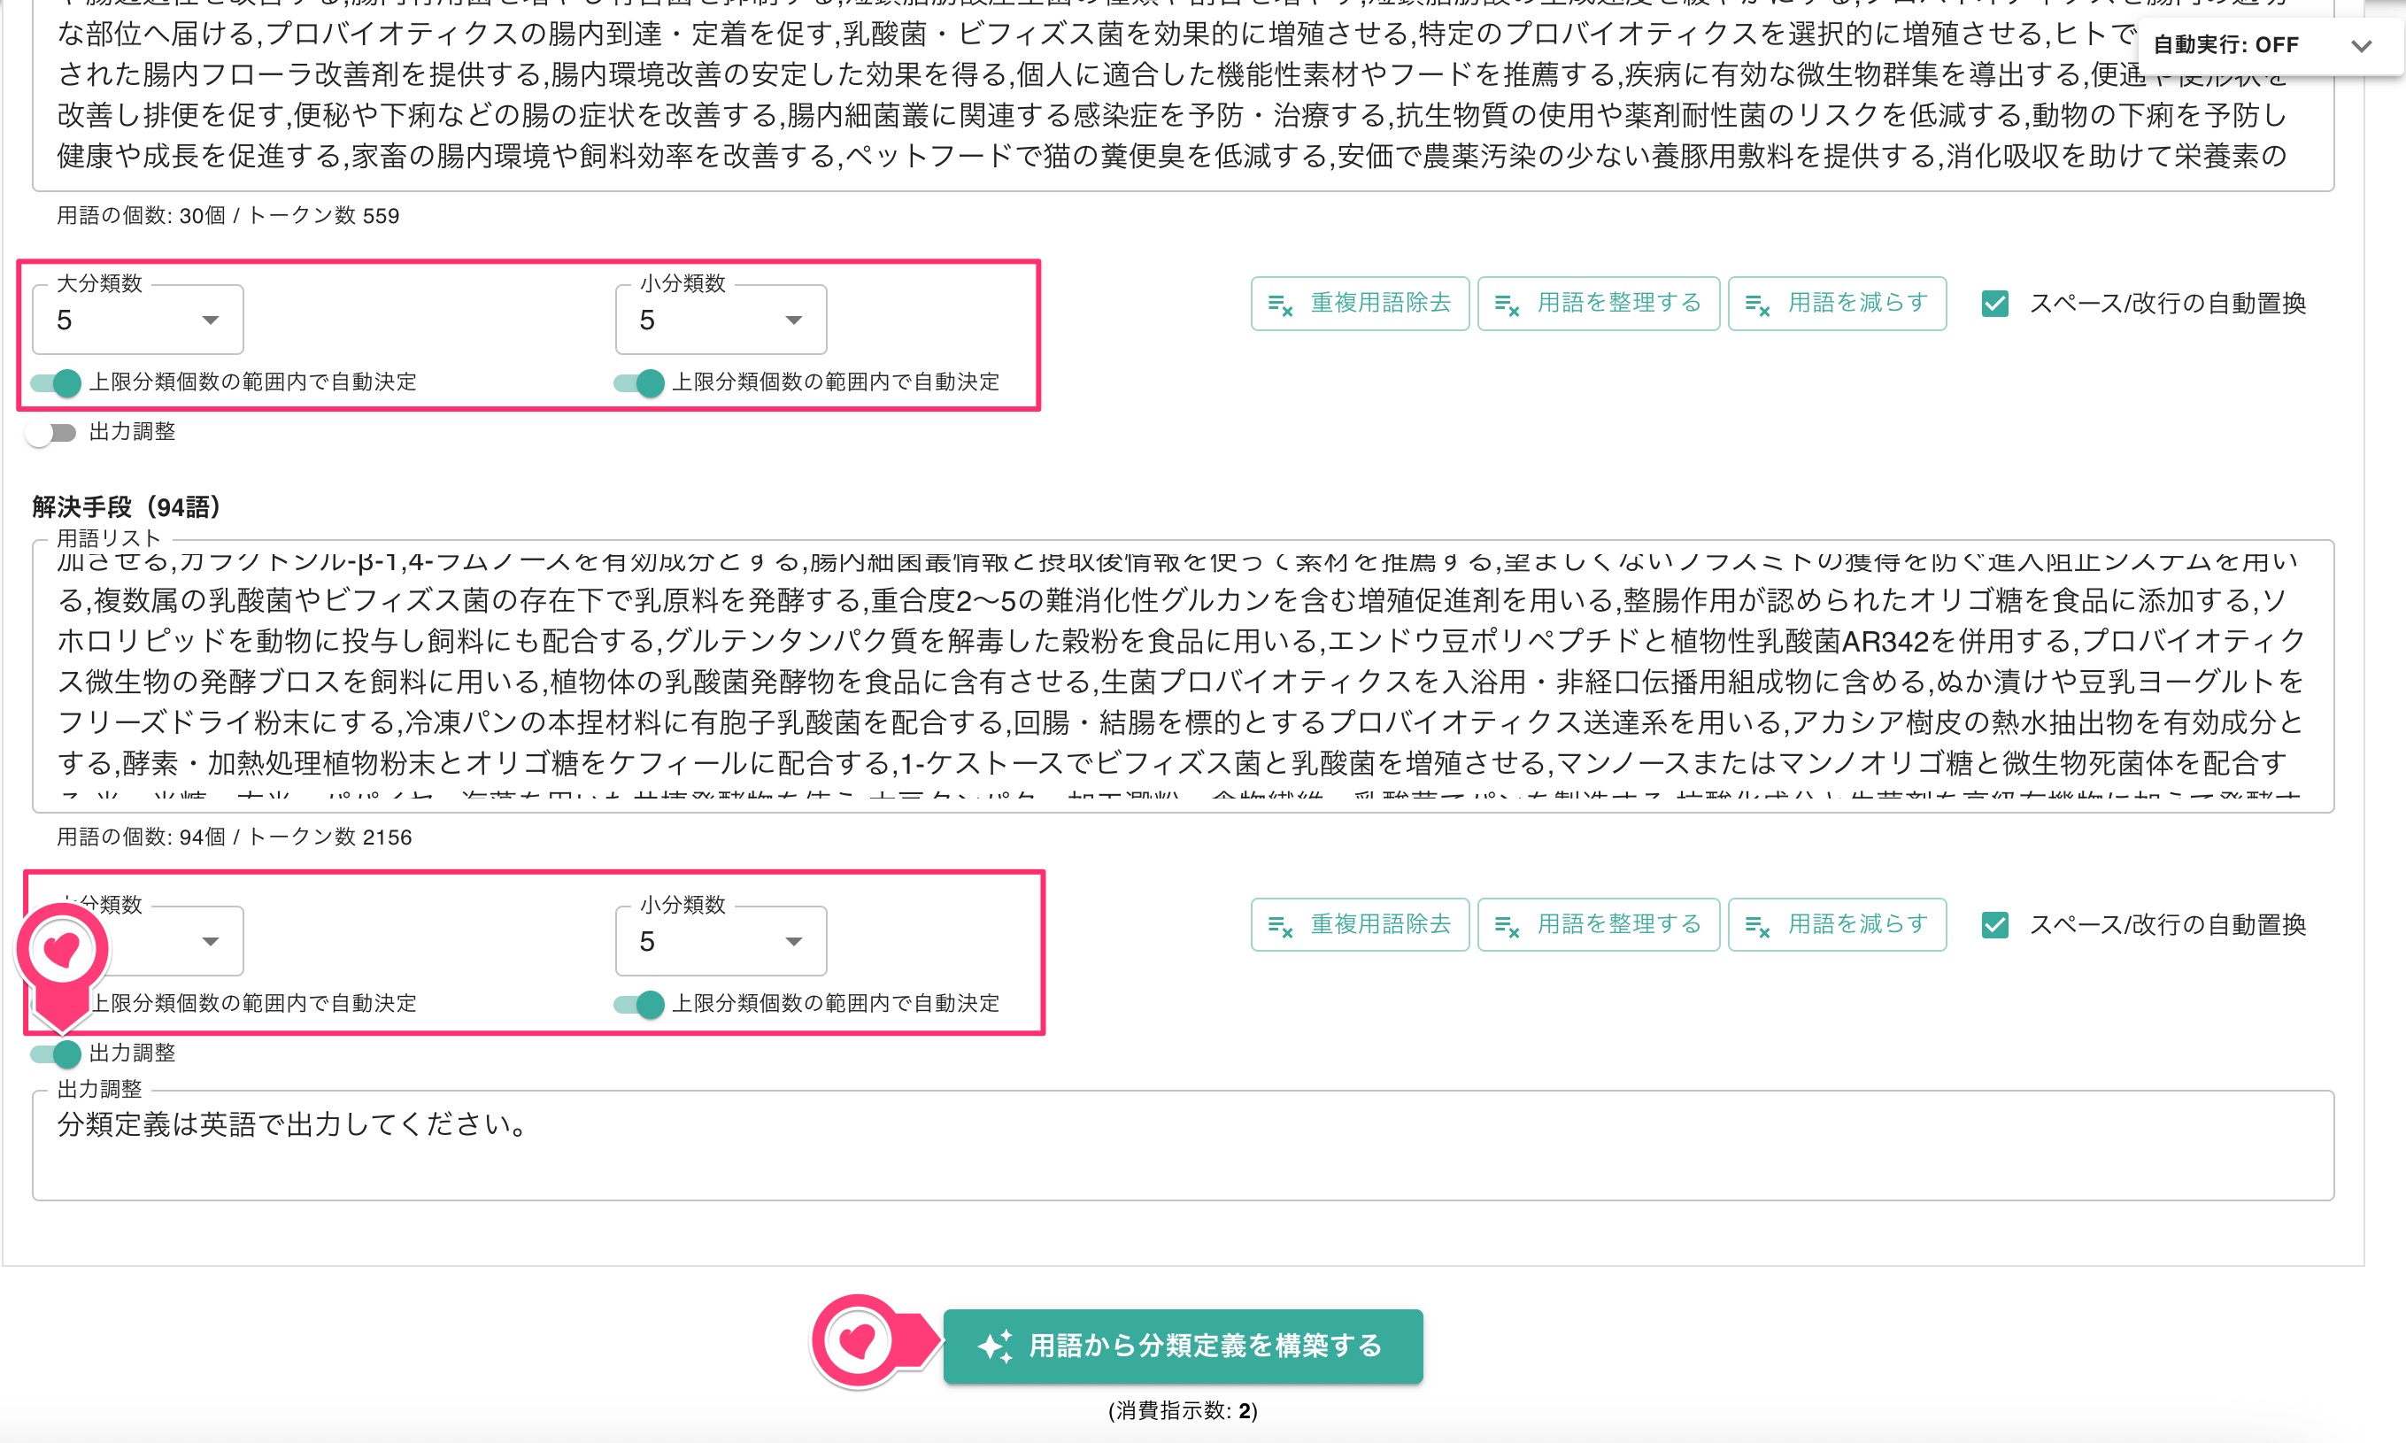Uncheck upper スペース/改行の自動置換 checkbox
The width and height of the screenshot is (2406, 1443).
(x=1994, y=304)
